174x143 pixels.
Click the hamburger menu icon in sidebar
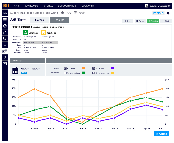click(x=5, y=19)
